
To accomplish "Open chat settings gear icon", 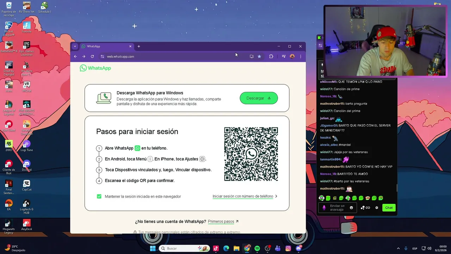I will pos(377,208).
